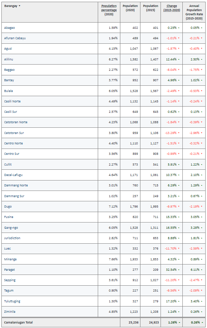Image resolution: width=207 pixels, height=328 pixels.
Task: Open the Ziminila barangay link
Action: [10, 312]
